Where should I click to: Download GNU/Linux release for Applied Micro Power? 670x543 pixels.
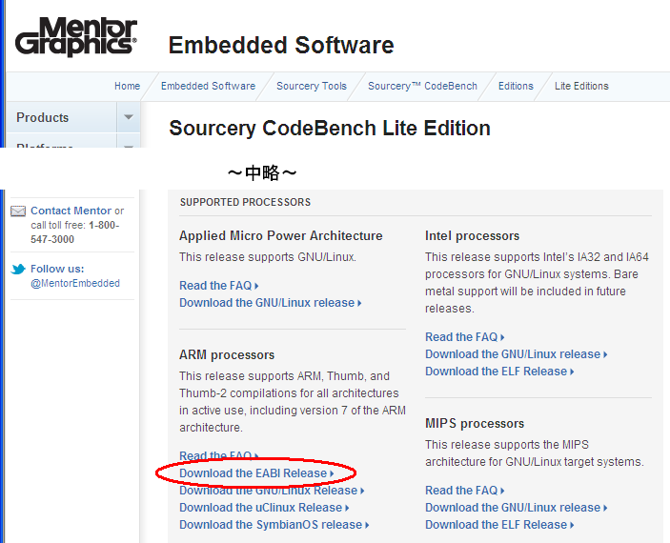pyautogui.click(x=270, y=303)
